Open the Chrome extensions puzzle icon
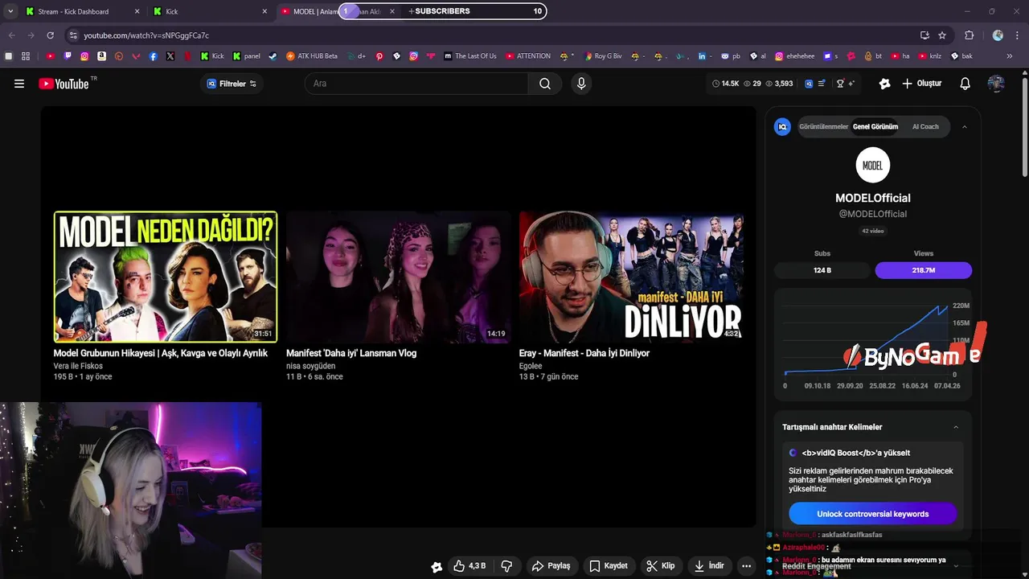The height and width of the screenshot is (579, 1029). 970,35
